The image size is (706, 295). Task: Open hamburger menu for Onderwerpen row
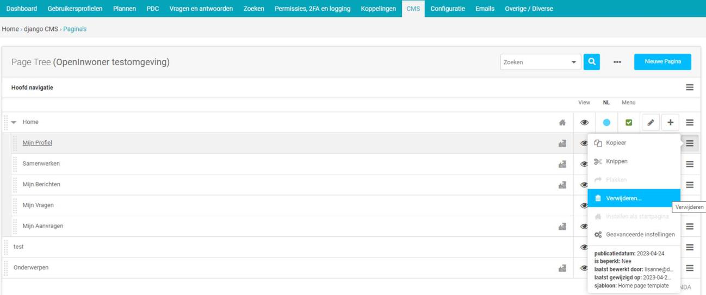690,268
